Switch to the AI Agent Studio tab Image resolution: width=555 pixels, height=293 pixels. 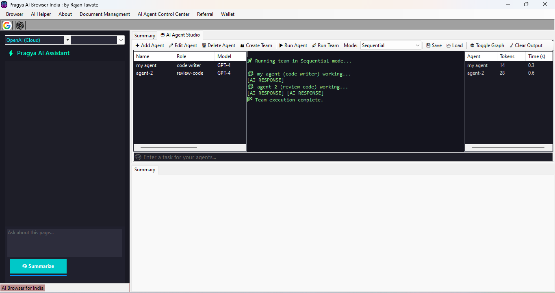pyautogui.click(x=180, y=35)
